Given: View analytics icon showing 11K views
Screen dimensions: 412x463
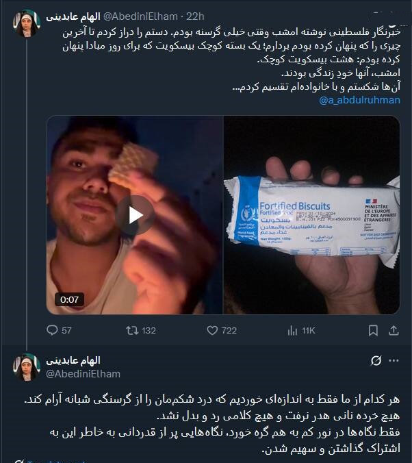Looking at the screenshot, I should 301,330.
